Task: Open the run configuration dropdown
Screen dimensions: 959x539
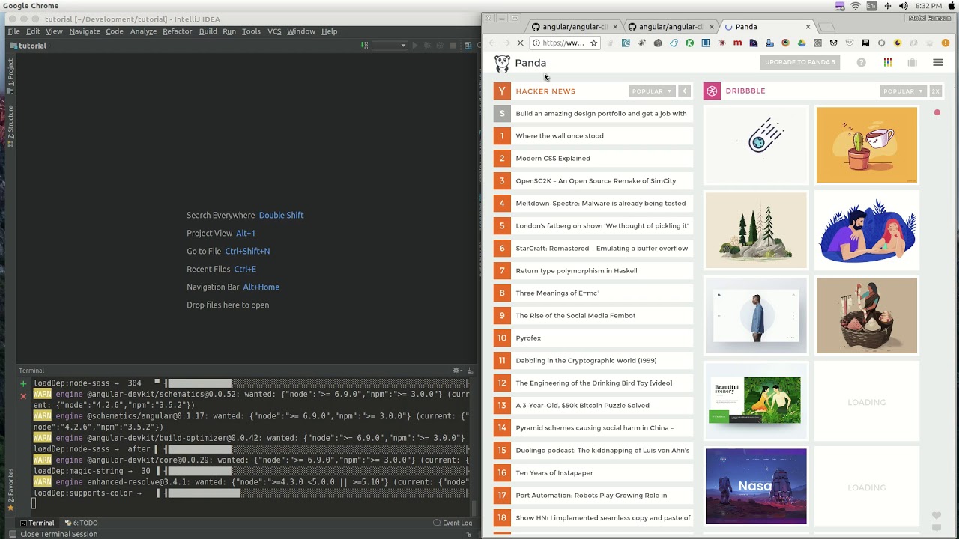Action: (x=390, y=46)
